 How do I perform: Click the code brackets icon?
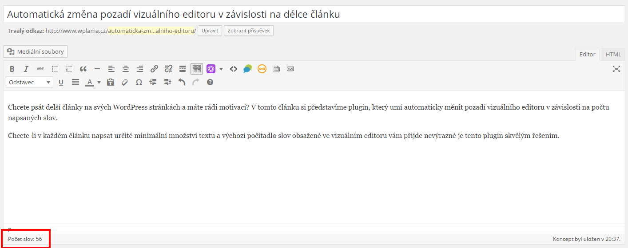click(234, 69)
